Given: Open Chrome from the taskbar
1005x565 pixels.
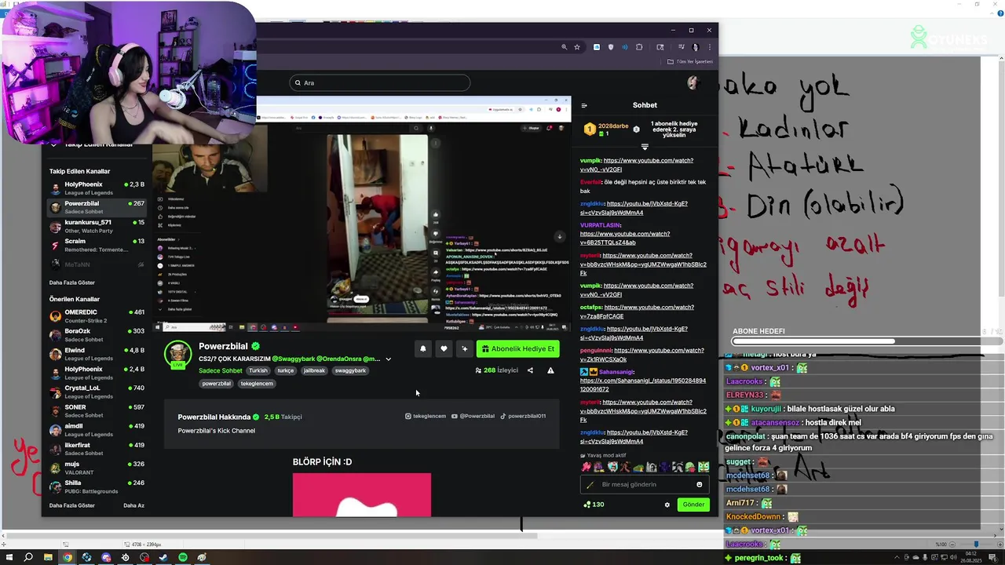Looking at the screenshot, I should point(68,557).
